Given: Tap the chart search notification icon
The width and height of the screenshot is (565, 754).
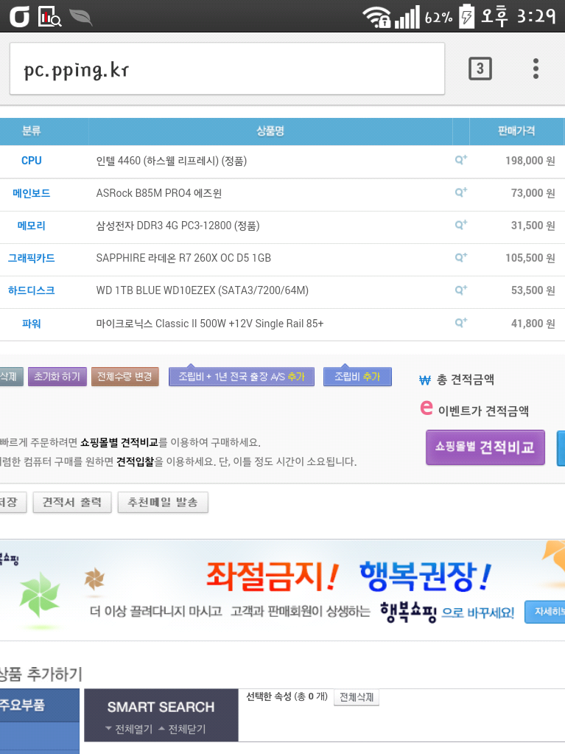Looking at the screenshot, I should (x=49, y=17).
